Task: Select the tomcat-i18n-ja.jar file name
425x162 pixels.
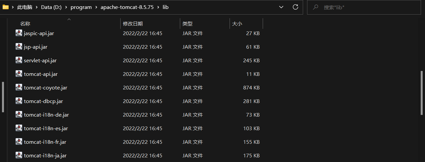Action: coord(45,155)
